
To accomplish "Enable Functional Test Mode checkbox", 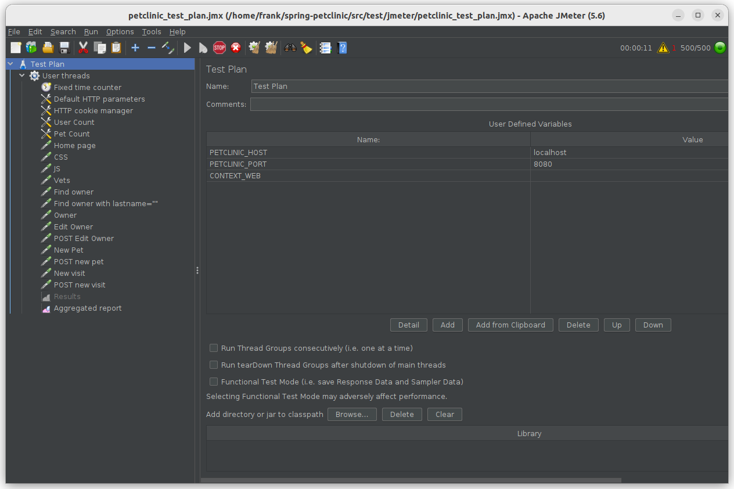I will tap(214, 382).
